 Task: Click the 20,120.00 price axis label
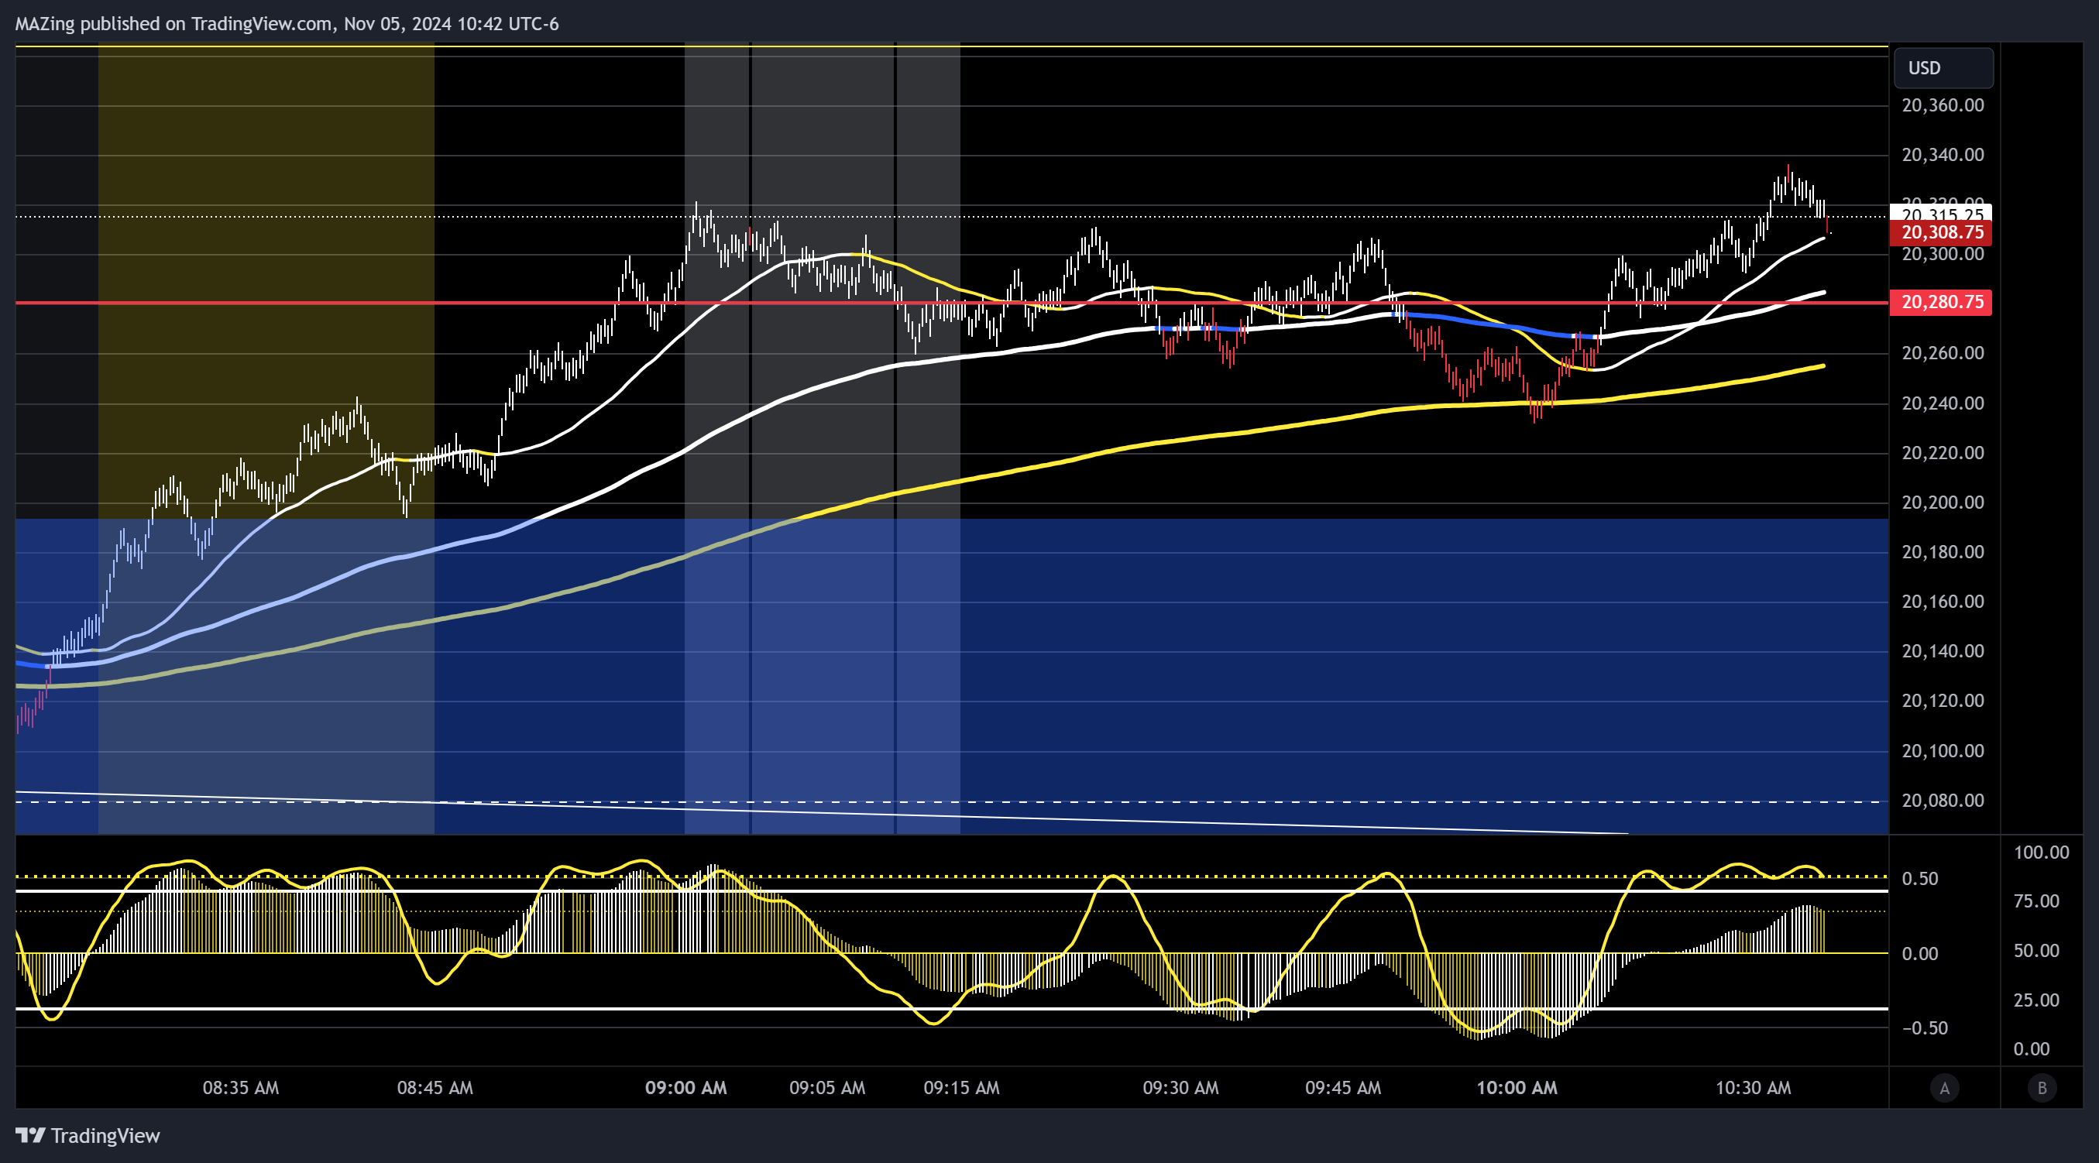point(1943,702)
